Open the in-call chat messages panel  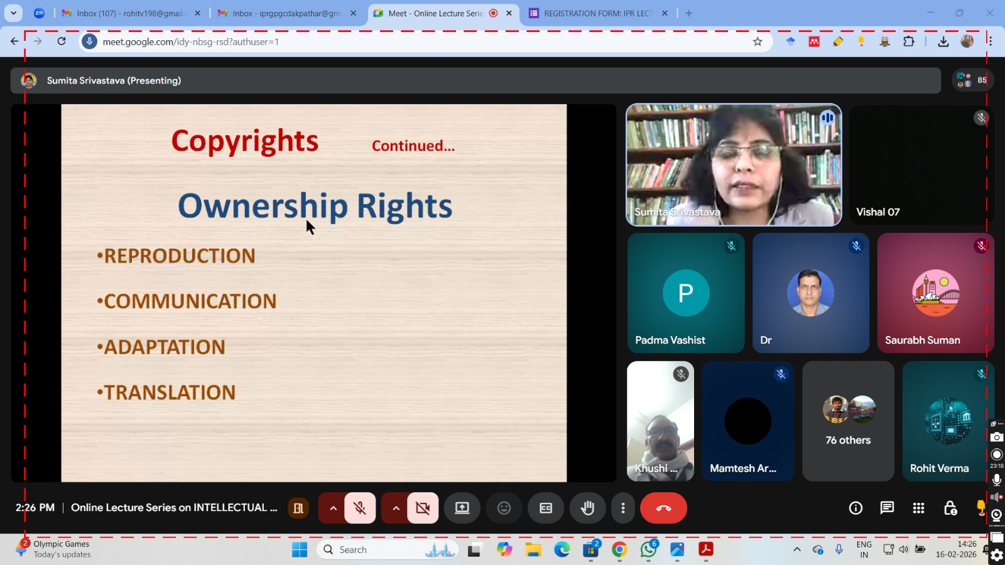point(887,508)
